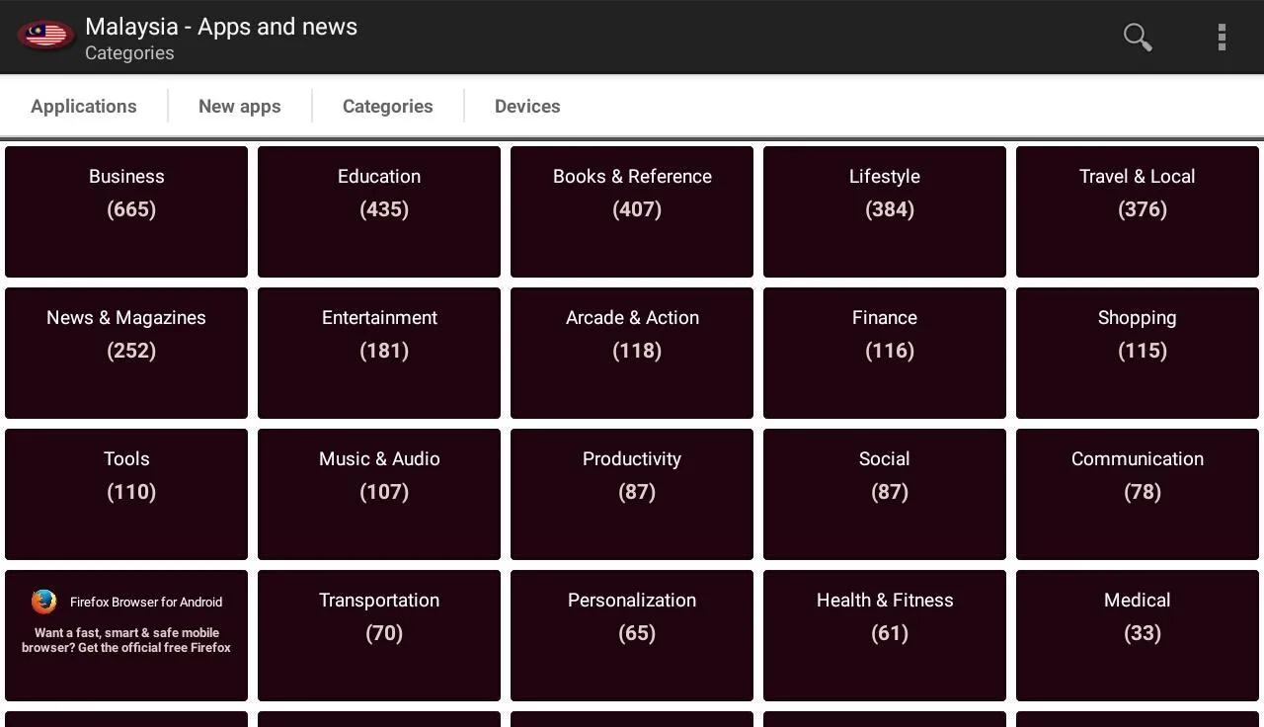Open the Communication category tile
Viewport: 1264px width, 727px height.
coord(1138,494)
